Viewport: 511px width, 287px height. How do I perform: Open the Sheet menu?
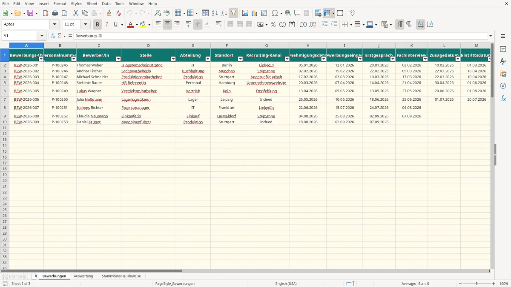click(x=92, y=3)
